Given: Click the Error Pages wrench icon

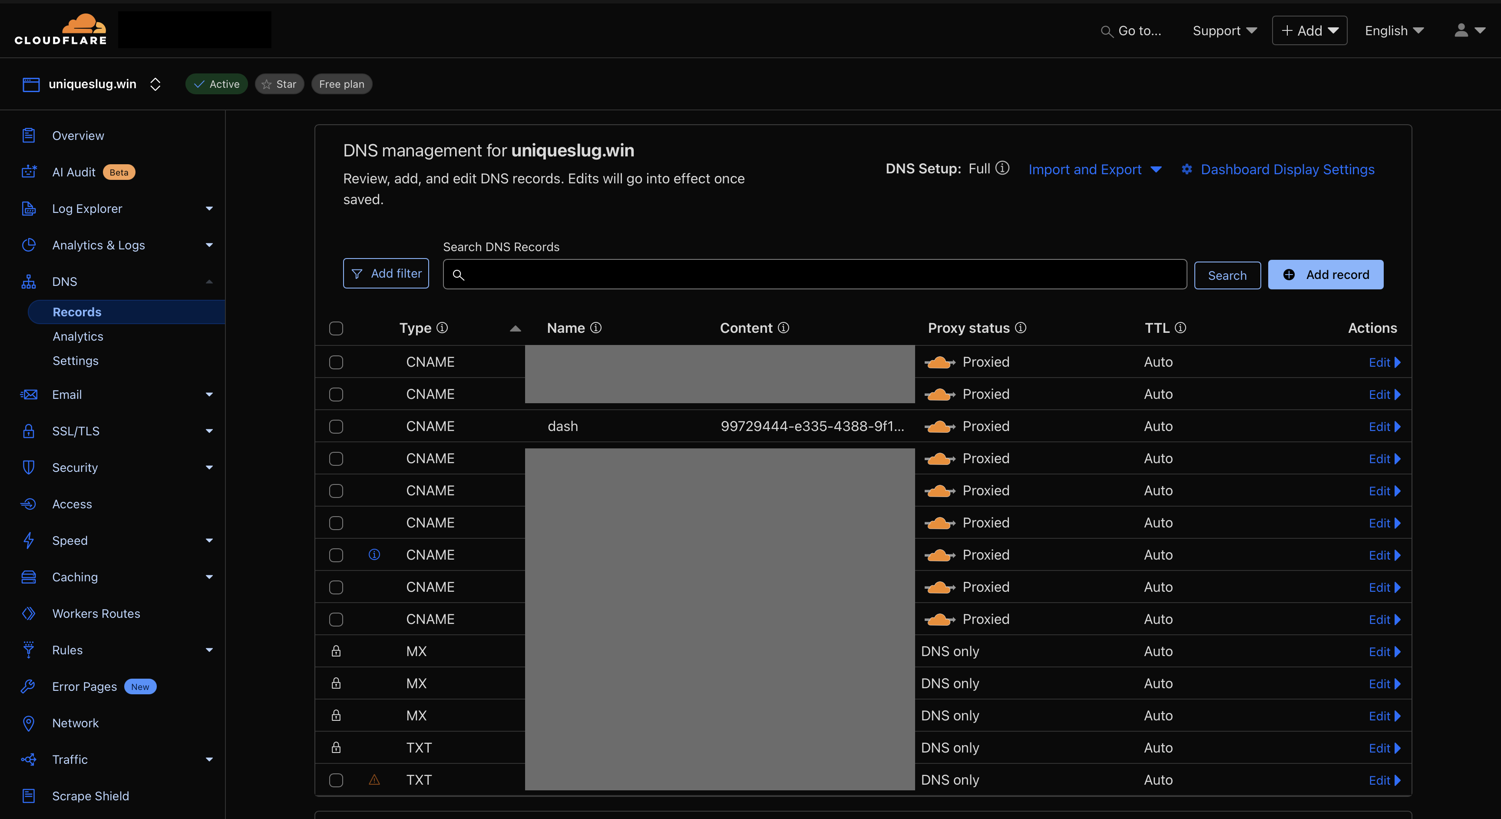Looking at the screenshot, I should (29, 686).
